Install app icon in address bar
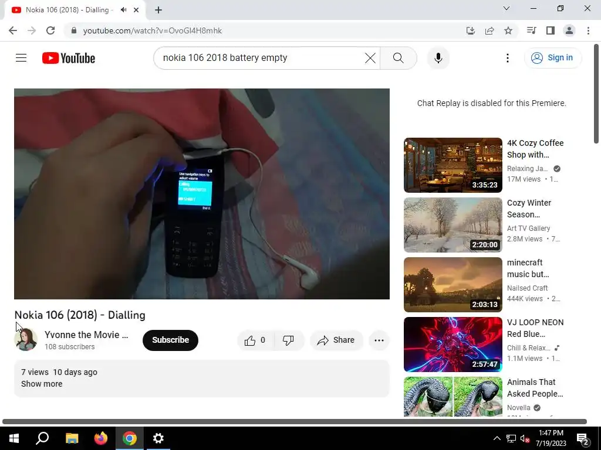 pyautogui.click(x=470, y=30)
